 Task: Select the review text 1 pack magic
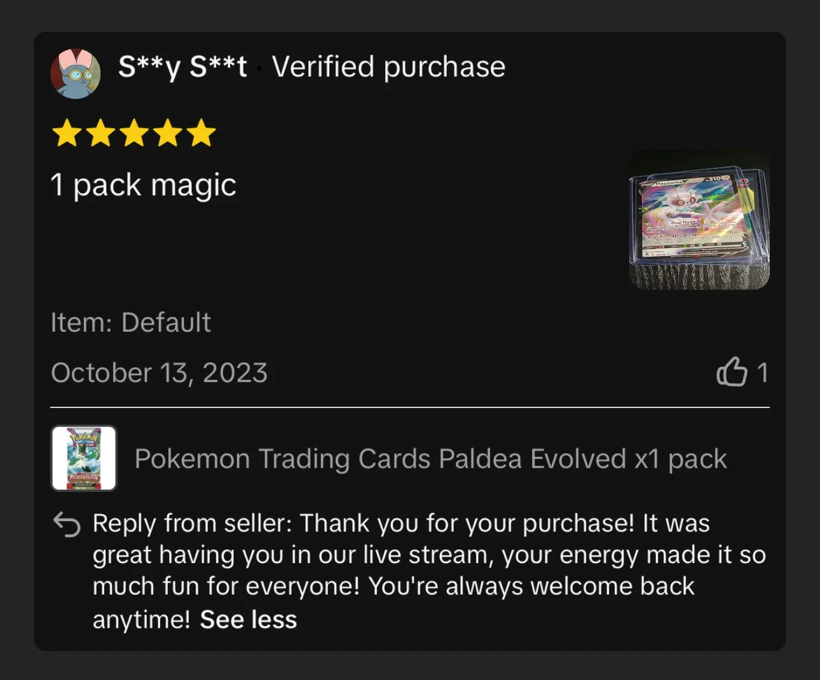pyautogui.click(x=144, y=186)
